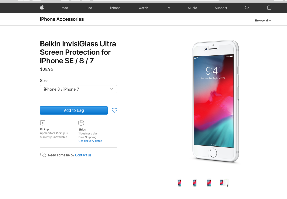Select the fourth thumbnail showing packaging

224,183
